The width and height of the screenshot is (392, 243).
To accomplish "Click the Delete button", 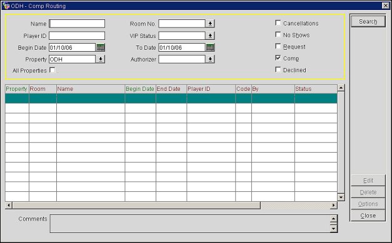I will [x=368, y=192].
